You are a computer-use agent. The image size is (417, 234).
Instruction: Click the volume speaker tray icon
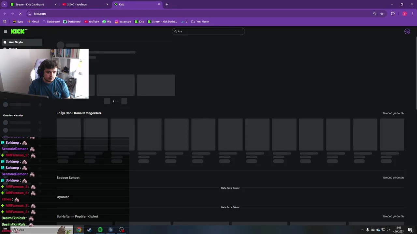(x=388, y=230)
